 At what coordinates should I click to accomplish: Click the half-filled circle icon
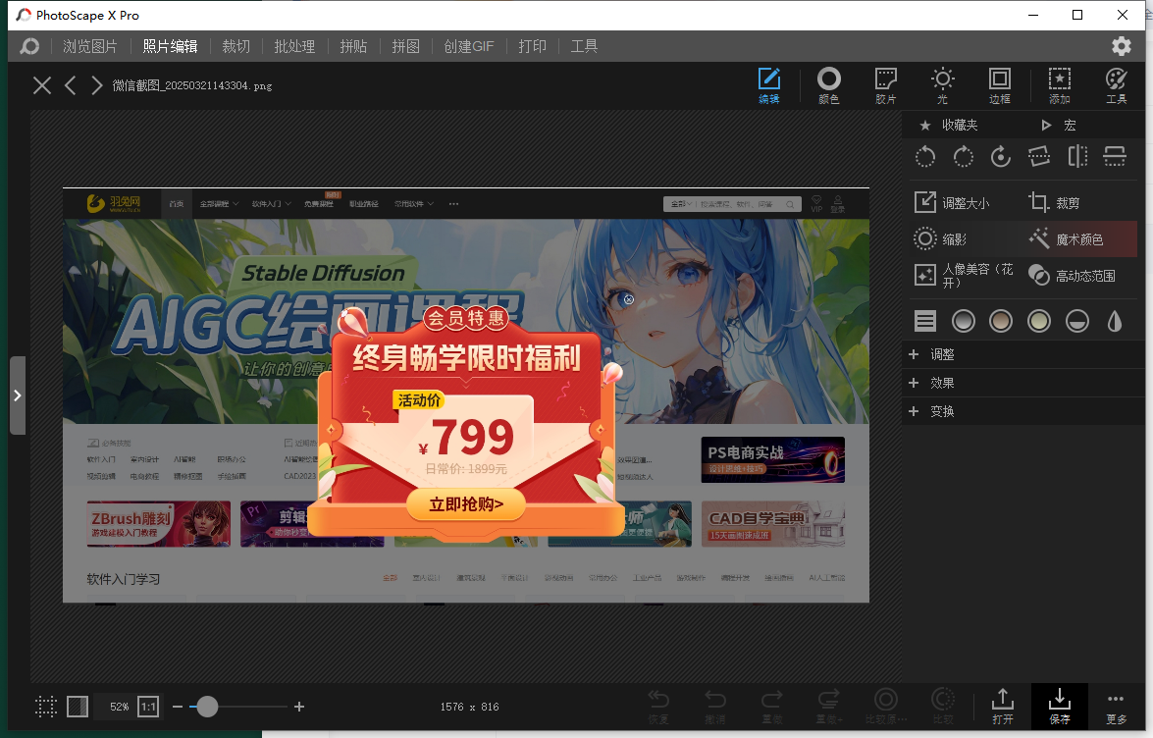tap(1077, 321)
